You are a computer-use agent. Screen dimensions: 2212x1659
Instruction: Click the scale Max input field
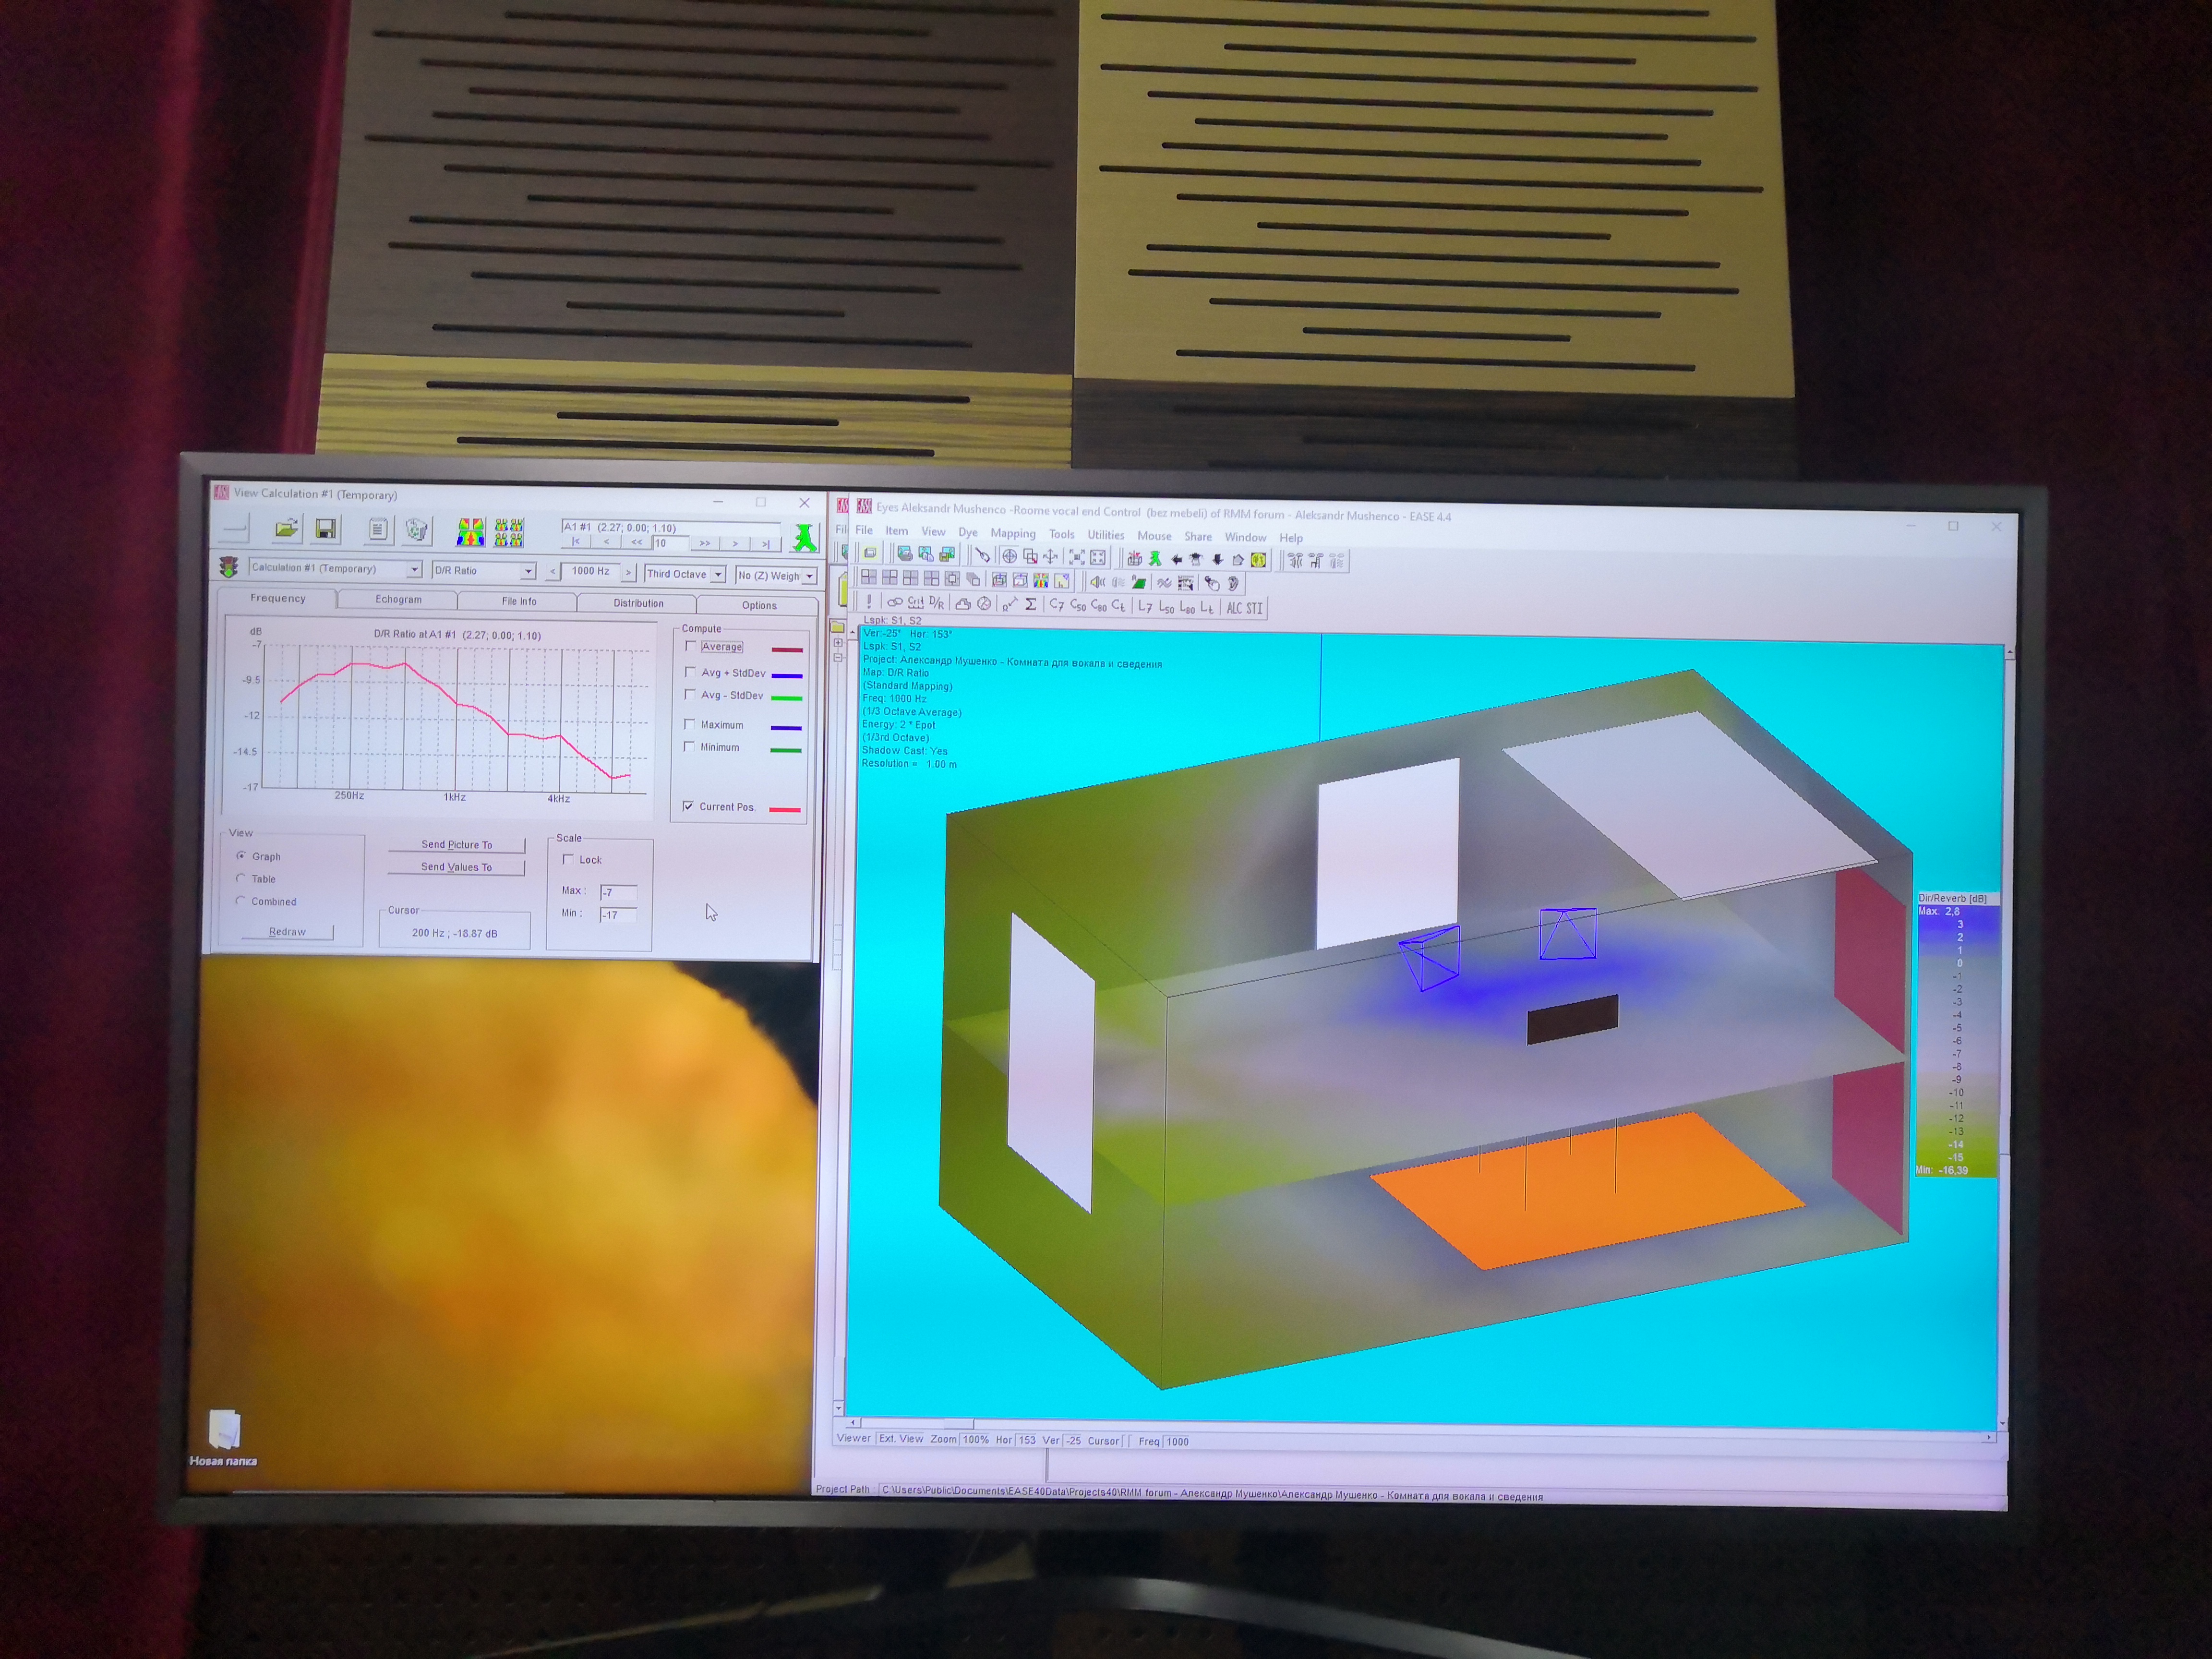tap(618, 892)
